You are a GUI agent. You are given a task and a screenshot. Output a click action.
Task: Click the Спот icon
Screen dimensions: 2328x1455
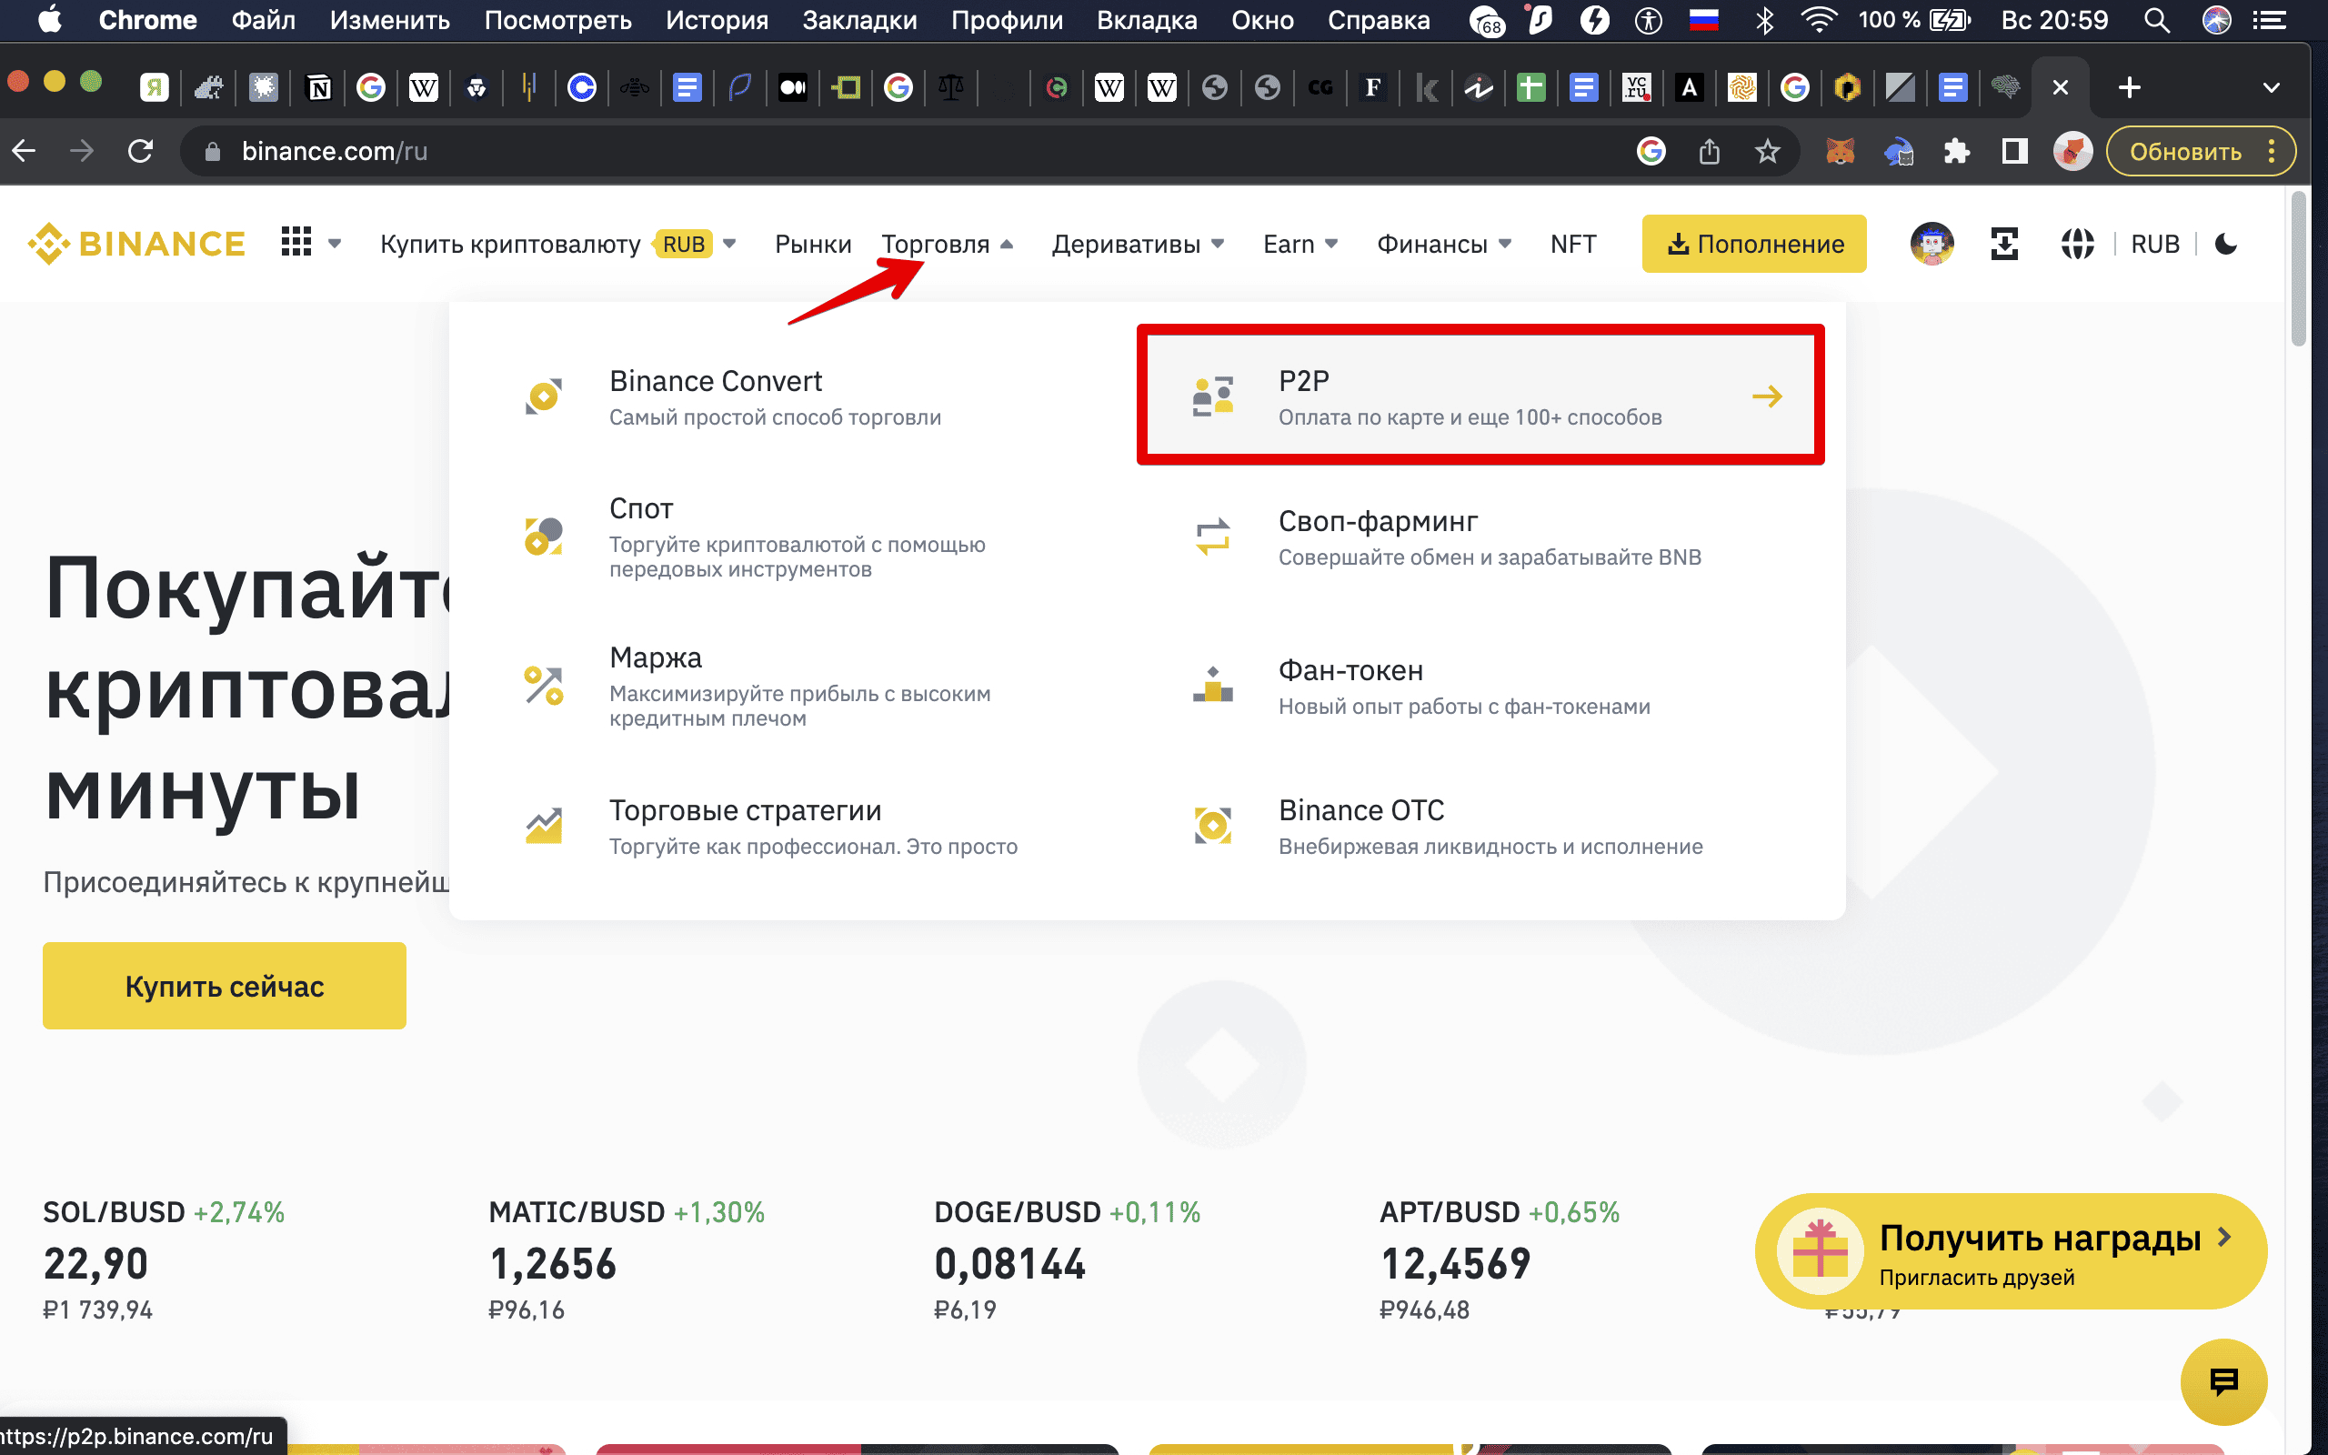pos(544,537)
